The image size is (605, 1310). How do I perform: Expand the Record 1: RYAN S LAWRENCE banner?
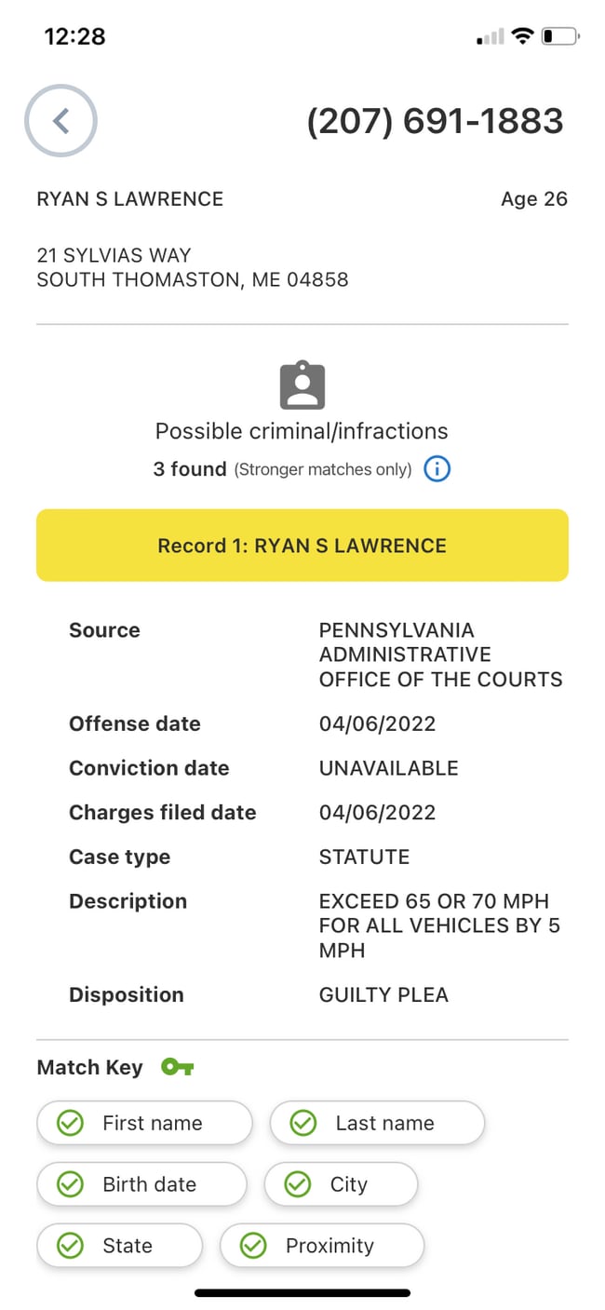pos(302,546)
